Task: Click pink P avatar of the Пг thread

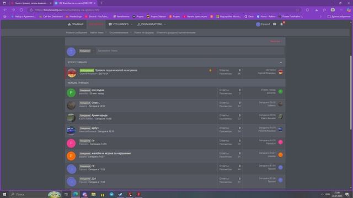Action: (71, 143)
